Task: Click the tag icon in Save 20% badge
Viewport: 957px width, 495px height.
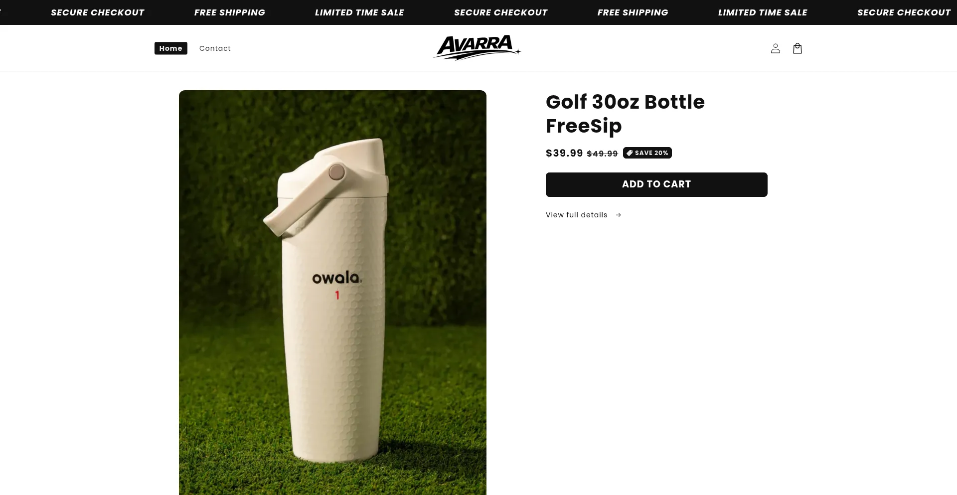Action: (630, 153)
